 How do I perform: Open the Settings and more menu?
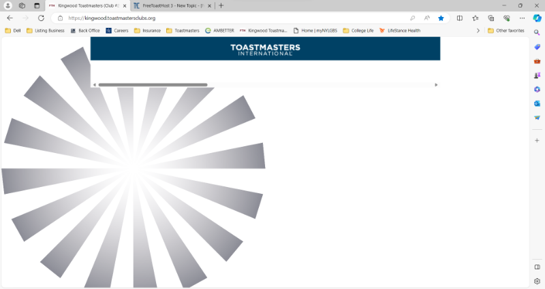point(522,18)
